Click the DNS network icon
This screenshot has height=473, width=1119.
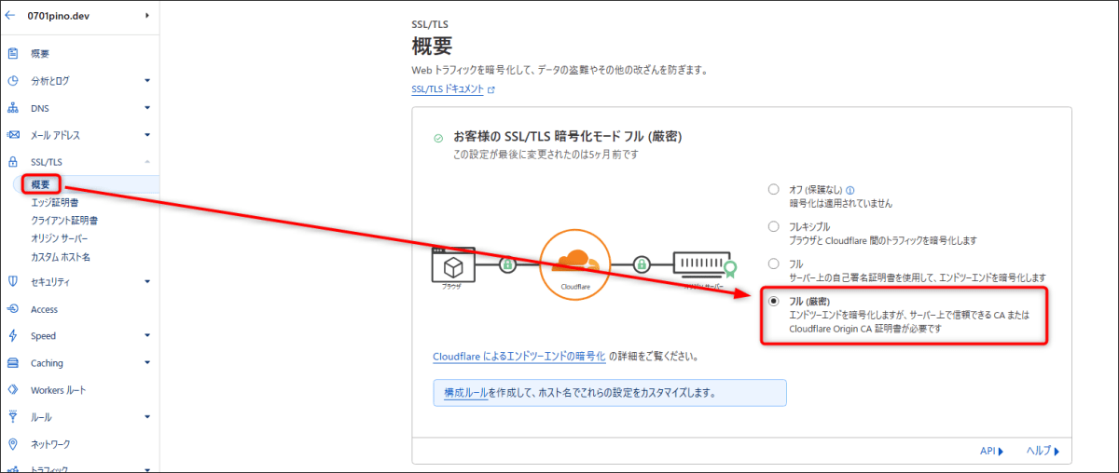pyautogui.click(x=13, y=108)
